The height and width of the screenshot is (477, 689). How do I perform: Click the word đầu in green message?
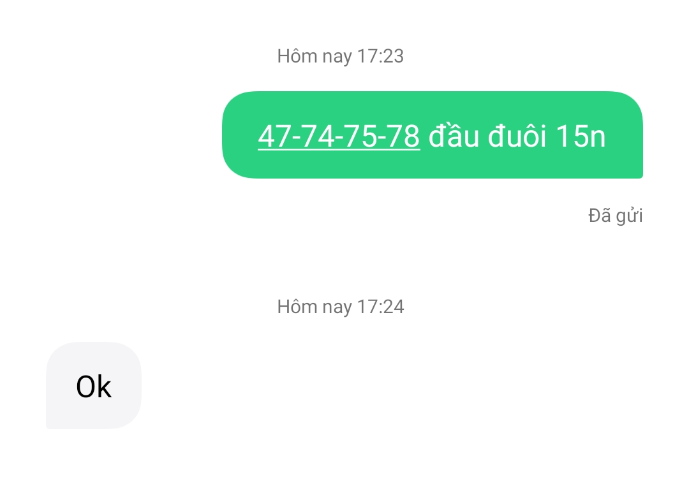pos(454,135)
